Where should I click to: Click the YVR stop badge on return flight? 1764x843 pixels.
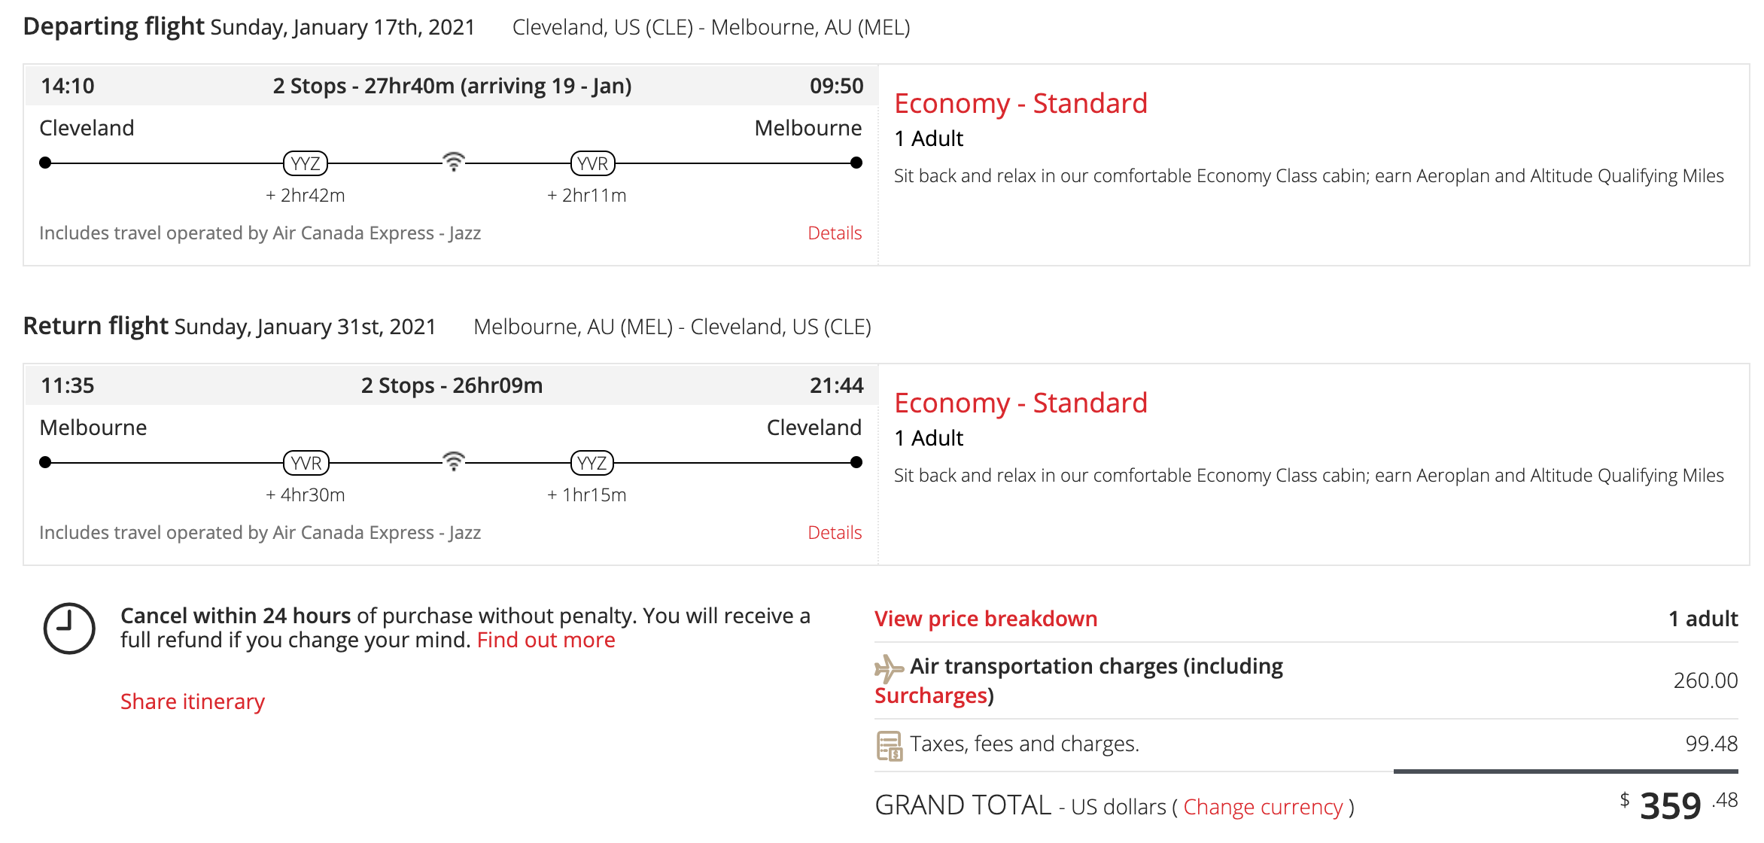306,463
